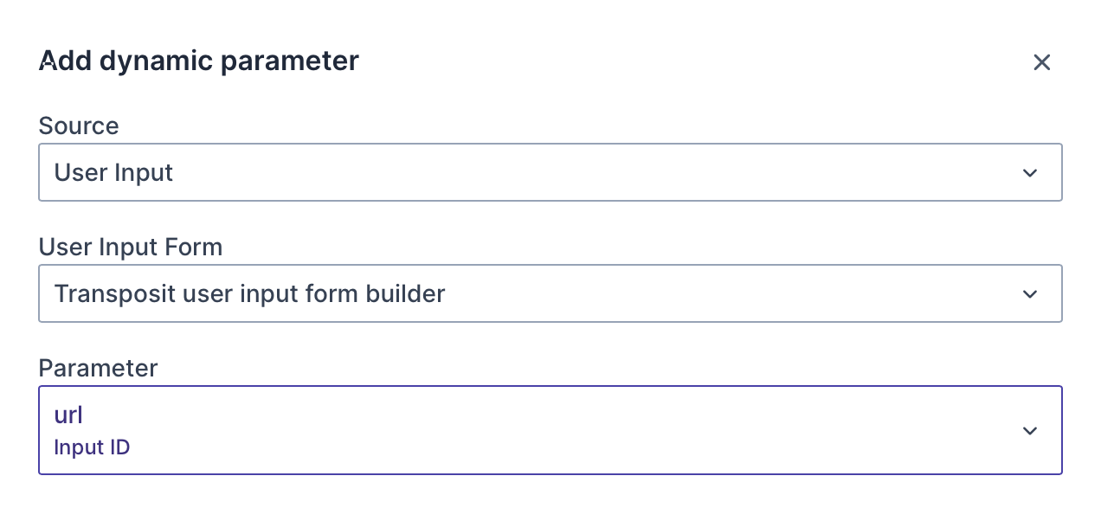The height and width of the screenshot is (521, 1101).
Task: Click the User Input Form chevron arrow
Action: click(x=1029, y=294)
